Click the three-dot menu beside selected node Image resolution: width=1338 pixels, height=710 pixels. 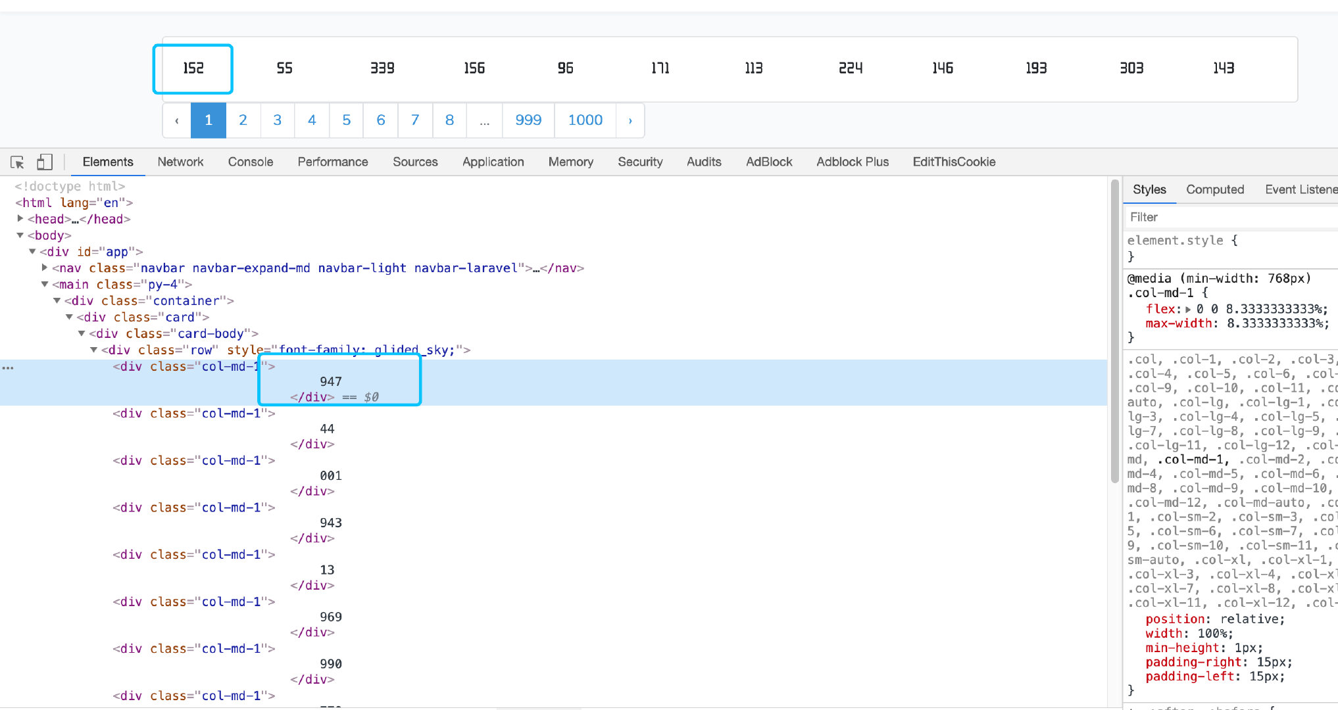coord(8,367)
